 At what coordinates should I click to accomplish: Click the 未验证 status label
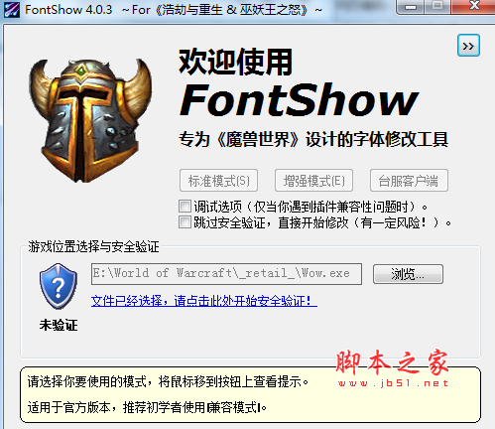click(59, 325)
